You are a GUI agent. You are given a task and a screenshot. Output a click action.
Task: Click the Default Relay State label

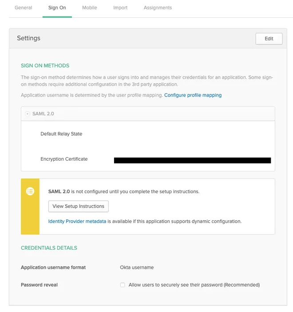click(x=61, y=134)
